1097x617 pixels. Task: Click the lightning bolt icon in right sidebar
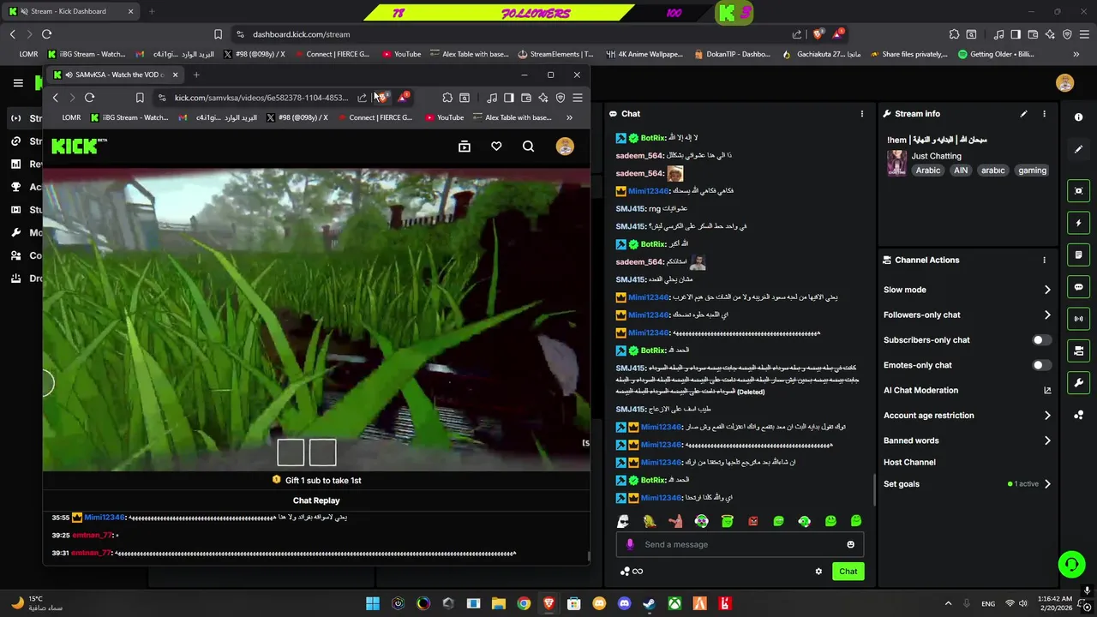[1078, 223]
